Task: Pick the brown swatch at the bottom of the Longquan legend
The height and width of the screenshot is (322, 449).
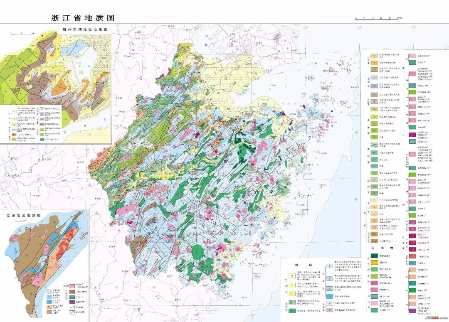Action: [x=49, y=312]
